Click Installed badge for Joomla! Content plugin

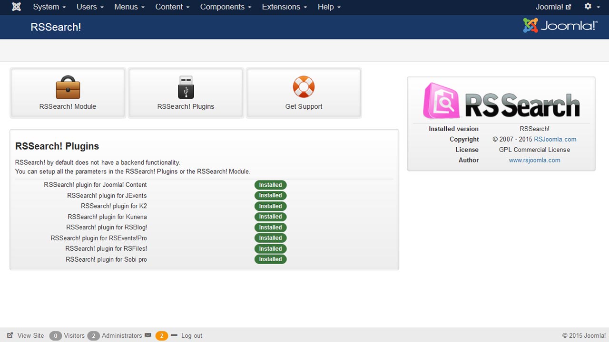(270, 185)
